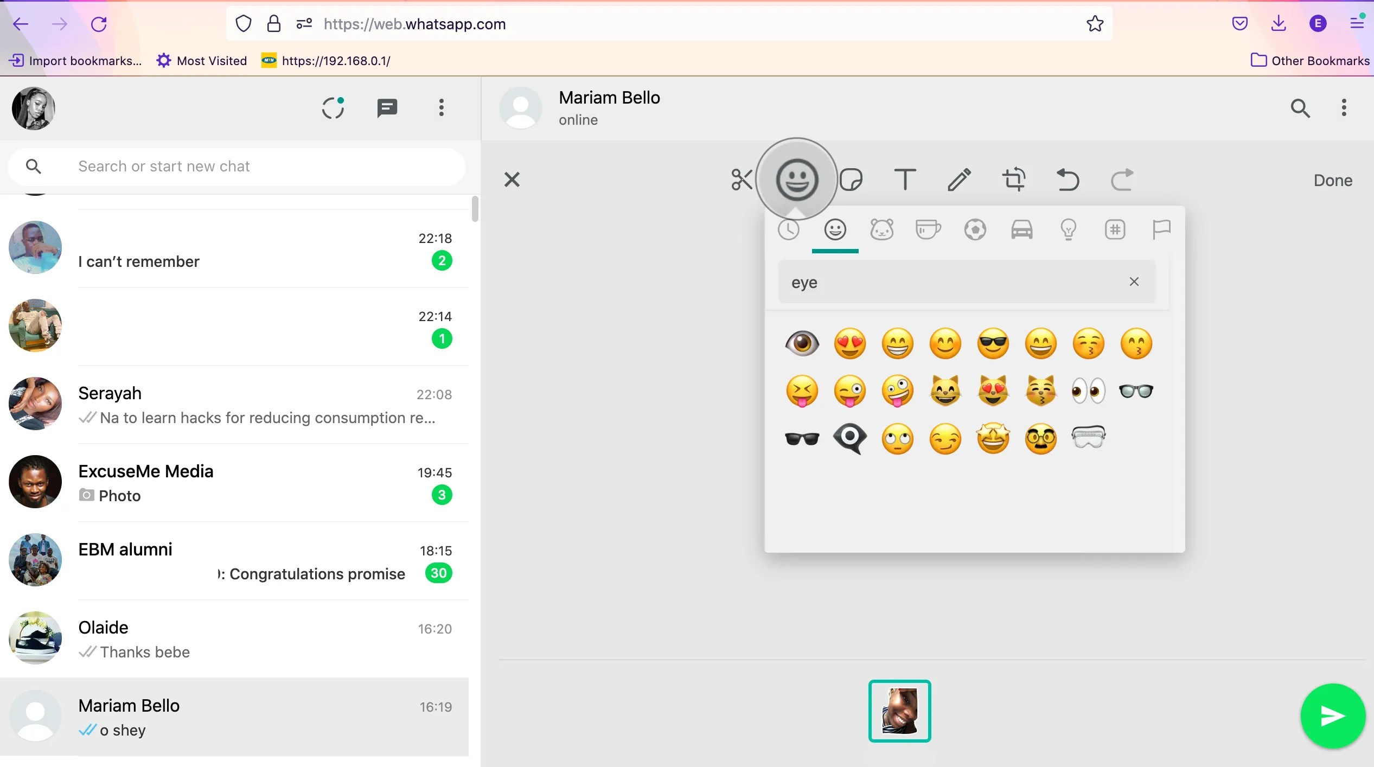
Task: Undo the last image edit
Action: click(x=1068, y=180)
